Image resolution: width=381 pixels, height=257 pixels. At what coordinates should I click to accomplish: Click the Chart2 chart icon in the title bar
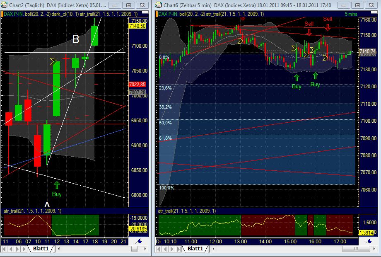pyautogui.click(x=5, y=5)
